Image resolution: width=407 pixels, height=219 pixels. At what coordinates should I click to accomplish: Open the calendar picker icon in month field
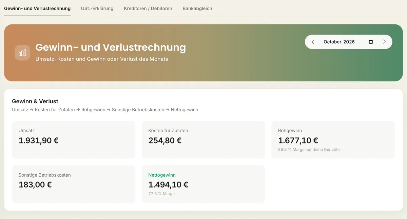pos(371,42)
